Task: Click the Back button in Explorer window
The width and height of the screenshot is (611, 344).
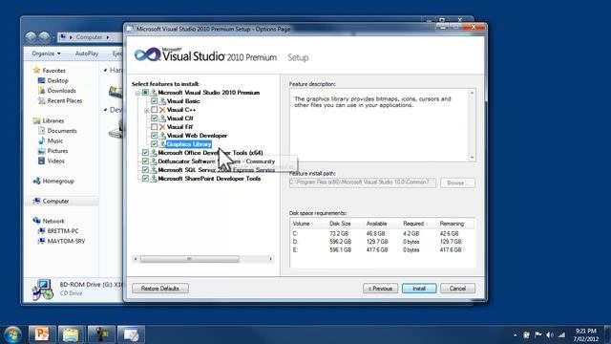Action: click(31, 37)
